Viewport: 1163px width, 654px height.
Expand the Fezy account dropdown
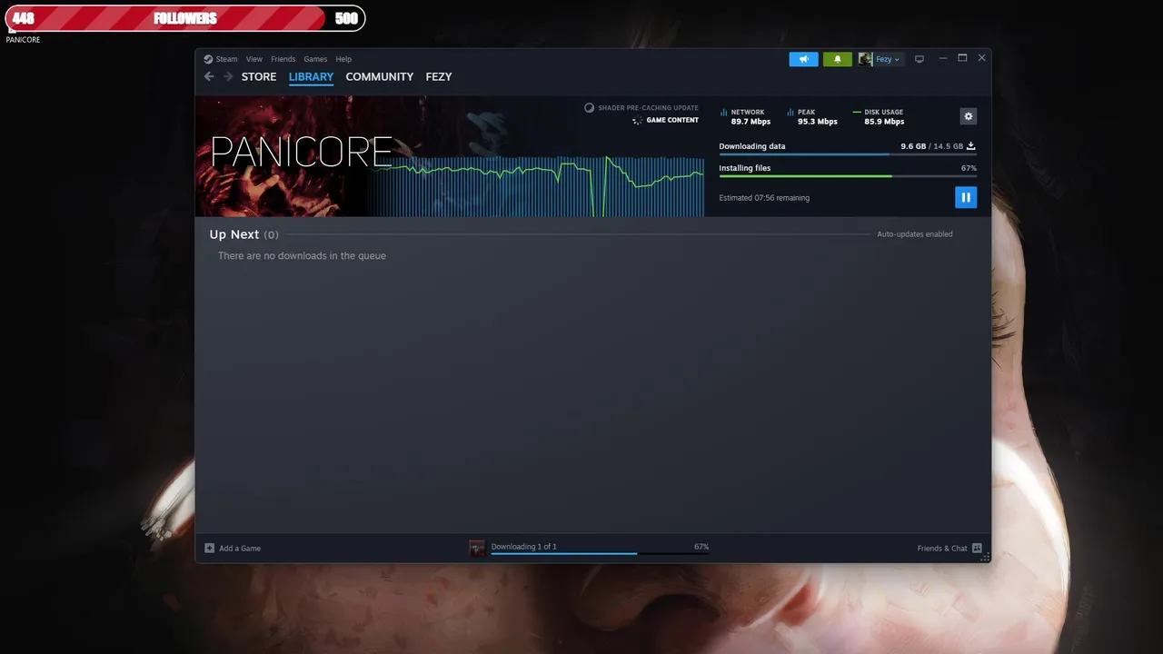point(897,60)
